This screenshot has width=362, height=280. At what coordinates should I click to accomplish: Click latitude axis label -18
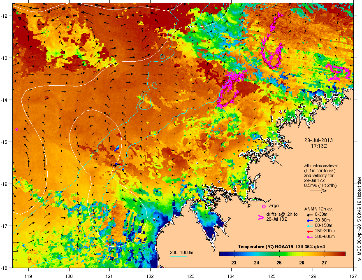point(4,268)
